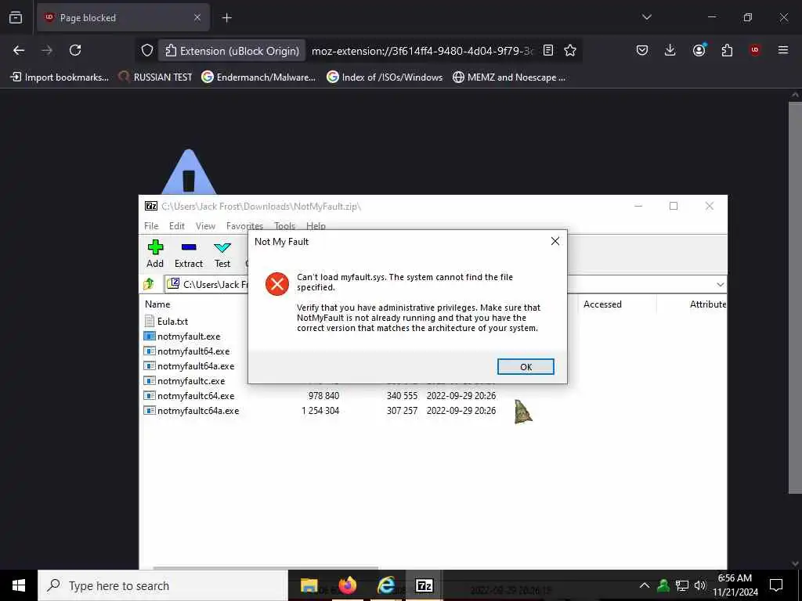Screen dimensions: 802x601
Task: Open the Firefox downloads panel
Action: [x=670, y=50]
